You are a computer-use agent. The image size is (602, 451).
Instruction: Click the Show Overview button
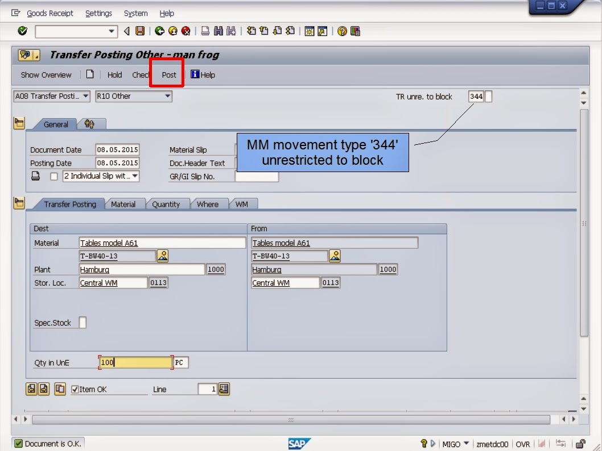46,74
